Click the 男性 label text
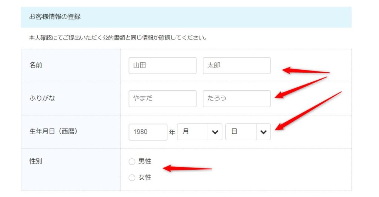The image size is (379, 197). point(145,162)
